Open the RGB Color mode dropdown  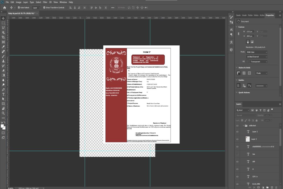(257, 52)
